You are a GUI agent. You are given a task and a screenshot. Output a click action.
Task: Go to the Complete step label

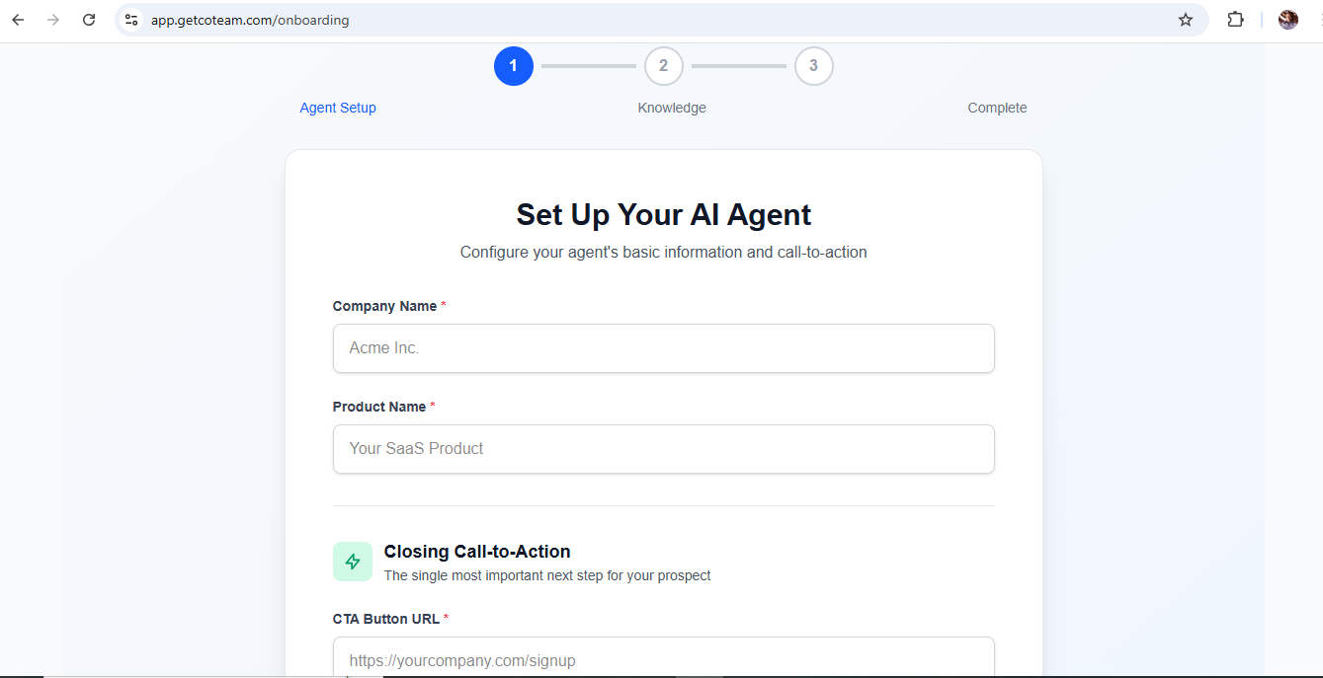pyautogui.click(x=997, y=108)
